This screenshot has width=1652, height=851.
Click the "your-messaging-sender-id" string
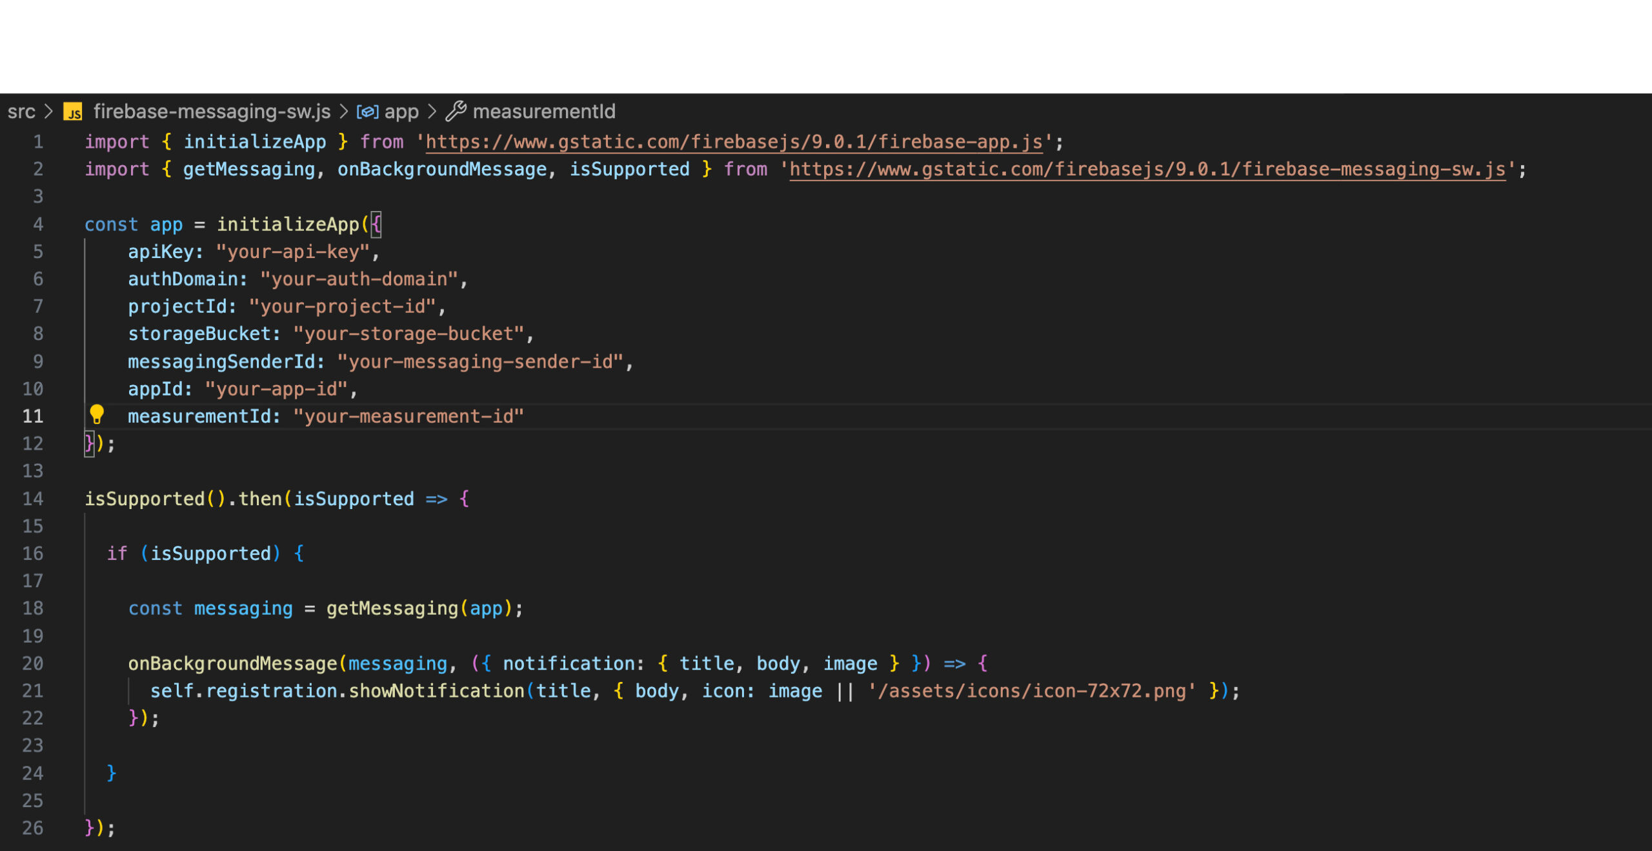pyautogui.click(x=480, y=362)
